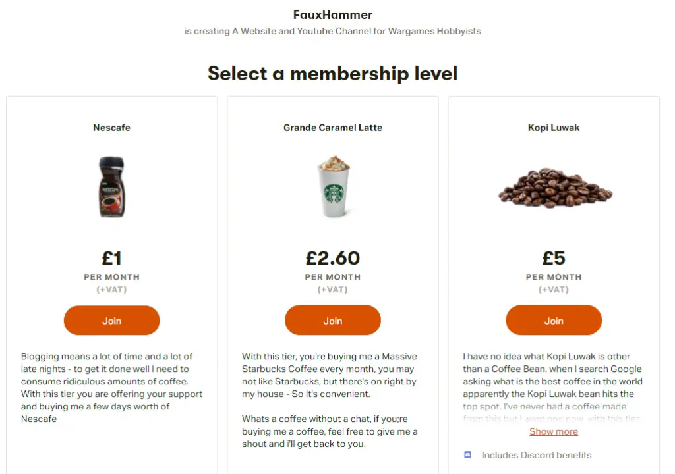This screenshot has height=474, width=675.
Task: Join the £2.60 Grande Caramel Latte tier
Action: pyautogui.click(x=333, y=321)
